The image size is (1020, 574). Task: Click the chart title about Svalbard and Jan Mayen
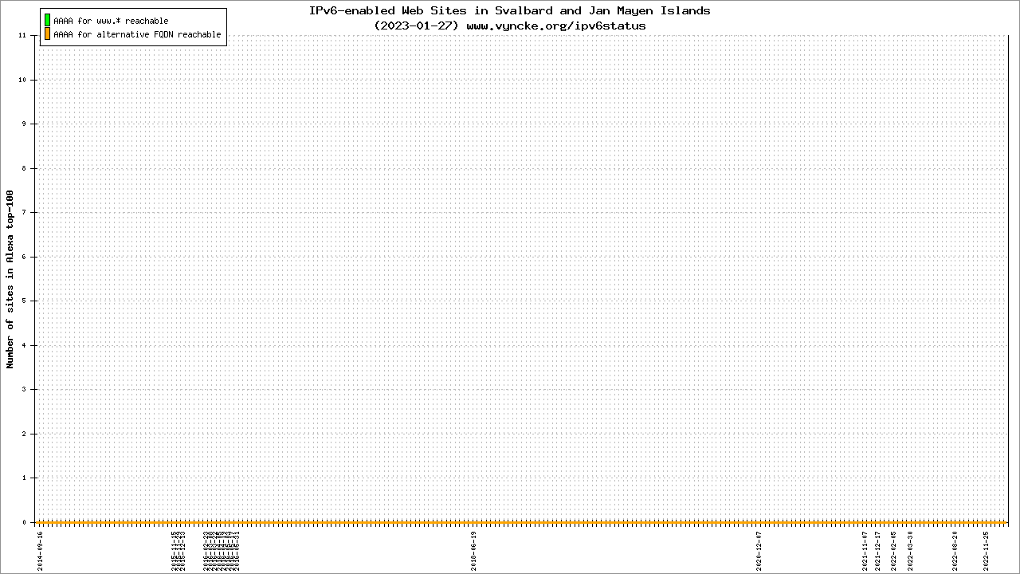(509, 11)
